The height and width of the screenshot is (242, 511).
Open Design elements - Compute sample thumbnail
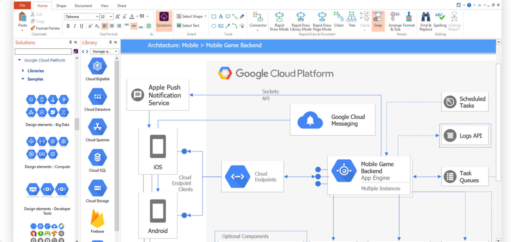pyautogui.click(x=47, y=148)
